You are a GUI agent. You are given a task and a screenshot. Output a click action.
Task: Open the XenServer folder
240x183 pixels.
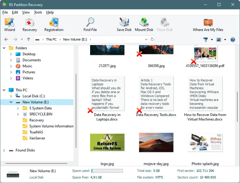(x=37, y=138)
